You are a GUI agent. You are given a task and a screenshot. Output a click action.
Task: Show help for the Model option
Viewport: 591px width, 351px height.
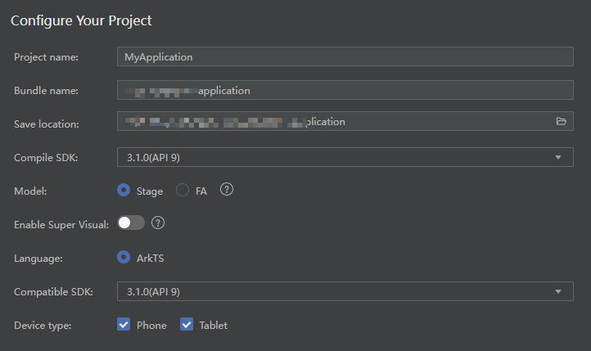227,190
